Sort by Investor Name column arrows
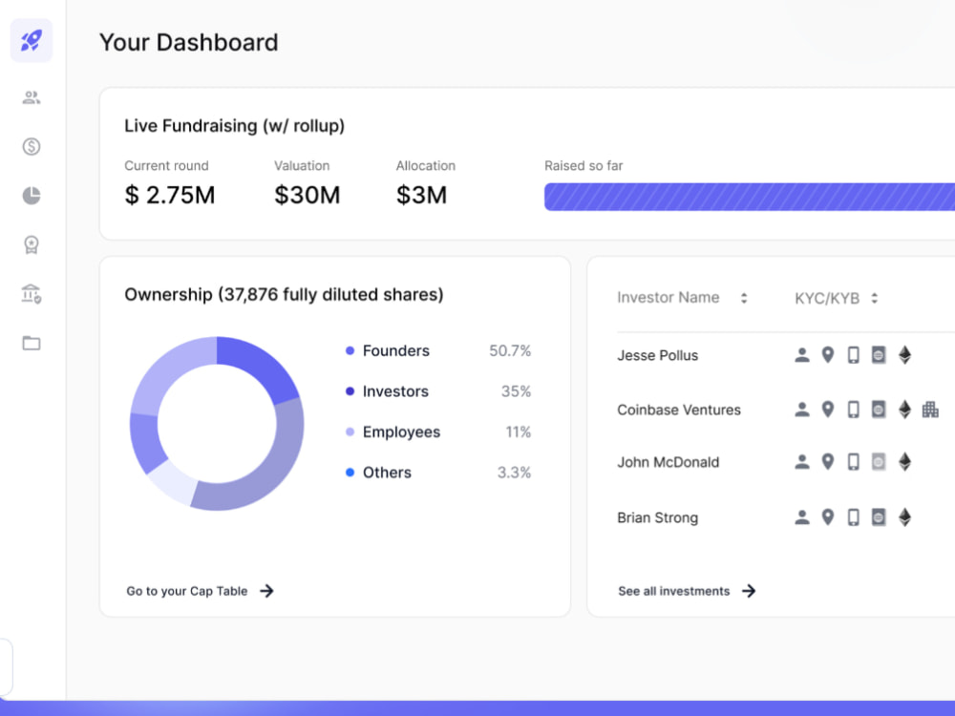 [744, 298]
